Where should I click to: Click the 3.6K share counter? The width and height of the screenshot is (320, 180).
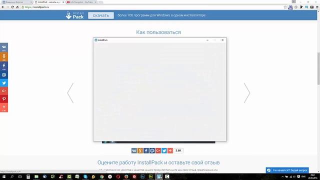(x=178, y=150)
